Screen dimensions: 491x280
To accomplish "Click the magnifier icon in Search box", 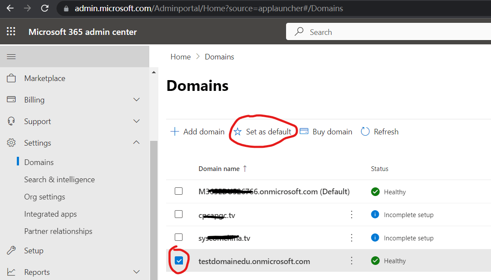I will (x=299, y=31).
